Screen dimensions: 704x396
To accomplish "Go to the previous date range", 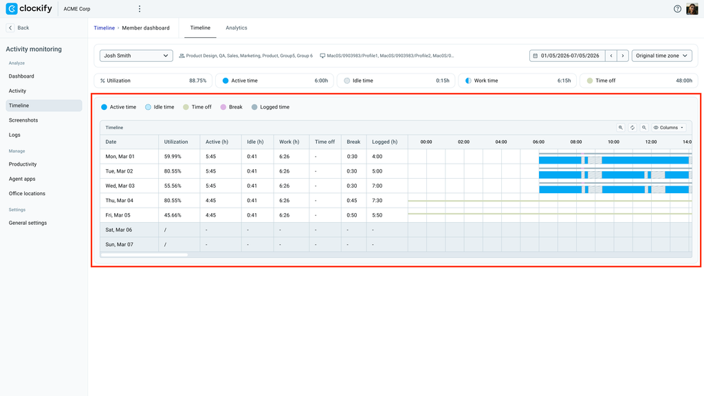I will [x=611, y=56].
